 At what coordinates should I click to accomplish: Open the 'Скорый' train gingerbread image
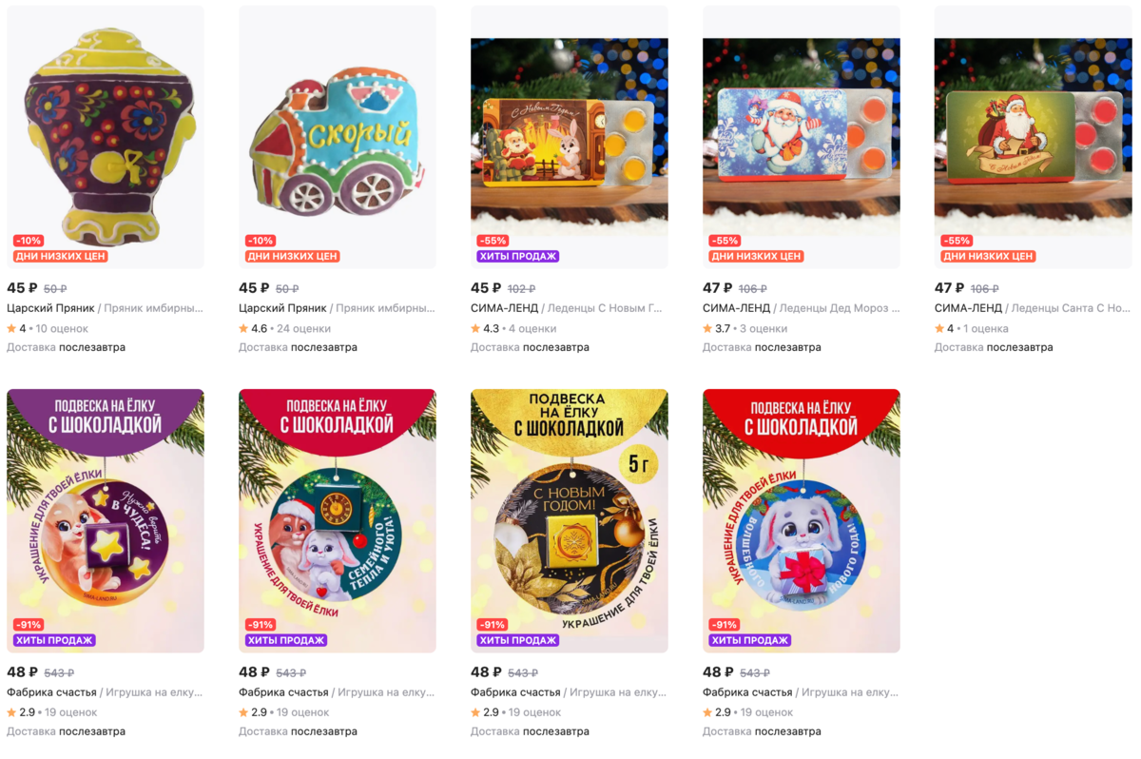tap(338, 137)
